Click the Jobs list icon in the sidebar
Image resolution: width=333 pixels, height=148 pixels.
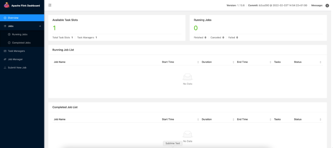click(x=5, y=26)
